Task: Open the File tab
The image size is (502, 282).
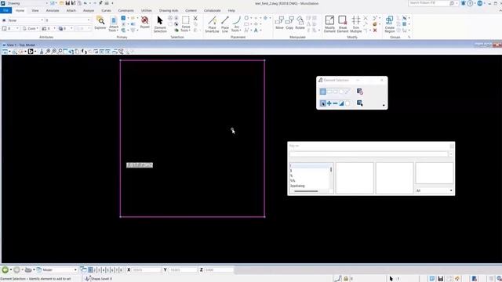Action: (x=5, y=10)
